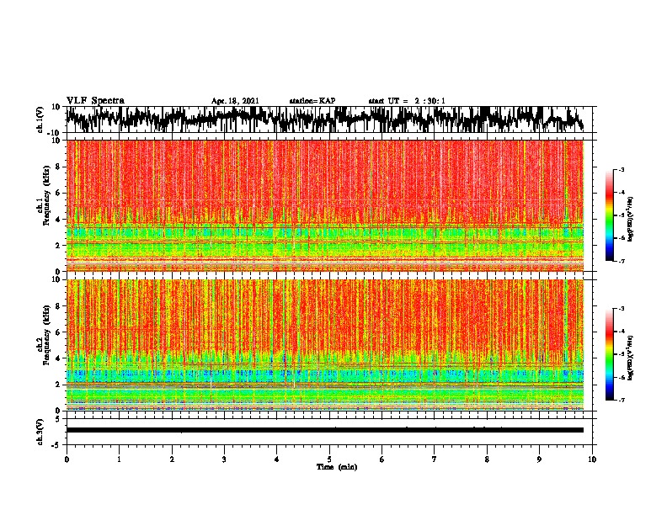Screen dimensions: 667x515
Task: Click the "VLF Spectra" plot title
Action: pyautogui.click(x=95, y=101)
